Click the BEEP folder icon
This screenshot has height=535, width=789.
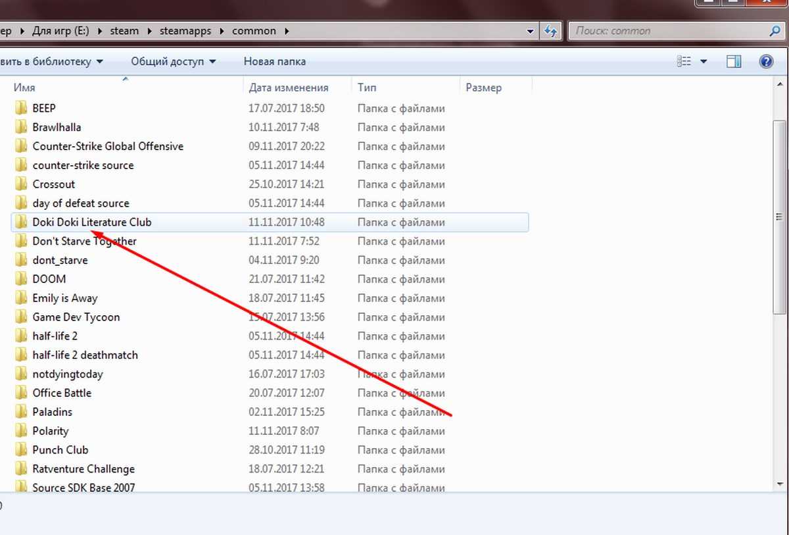pos(21,108)
